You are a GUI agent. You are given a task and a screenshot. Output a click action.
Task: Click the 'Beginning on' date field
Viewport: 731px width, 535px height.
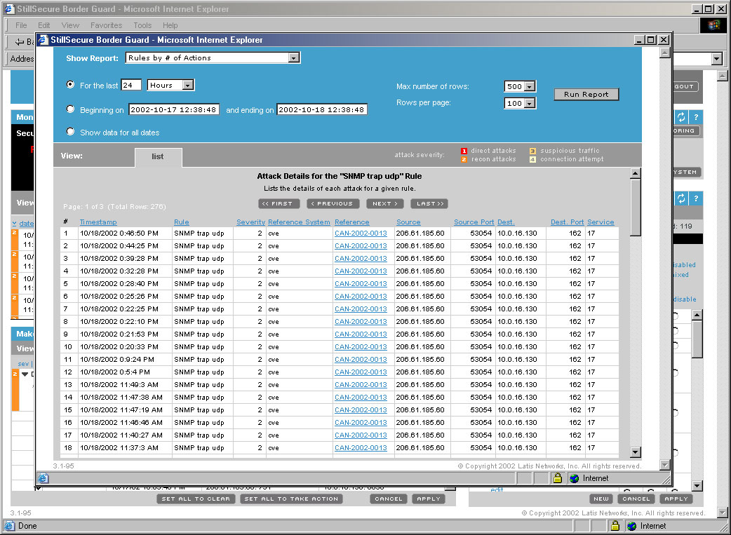174,109
